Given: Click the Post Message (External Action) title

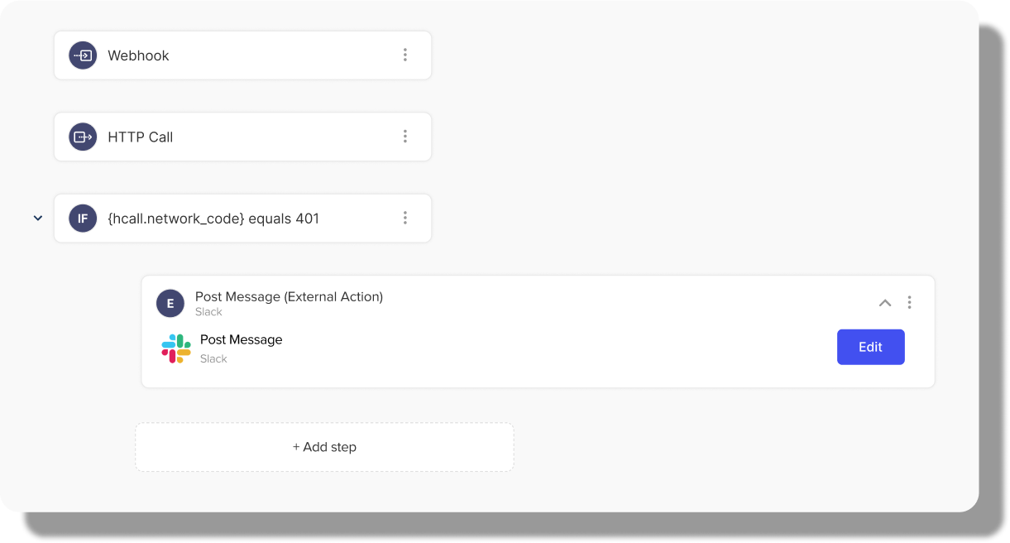Looking at the screenshot, I should click(x=289, y=296).
